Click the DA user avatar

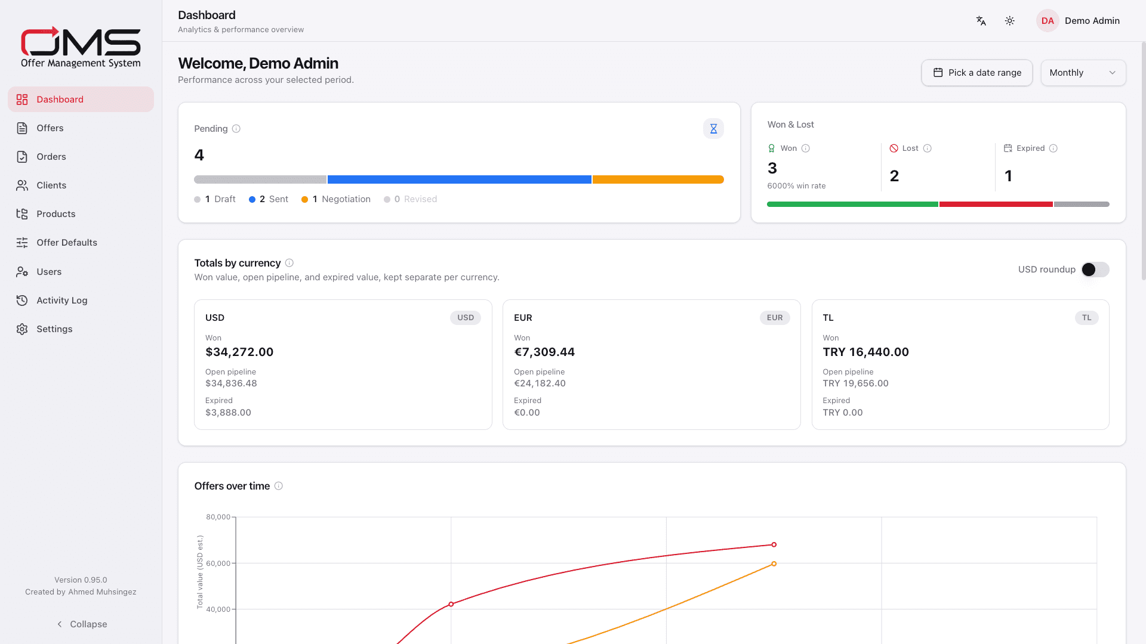click(x=1048, y=21)
